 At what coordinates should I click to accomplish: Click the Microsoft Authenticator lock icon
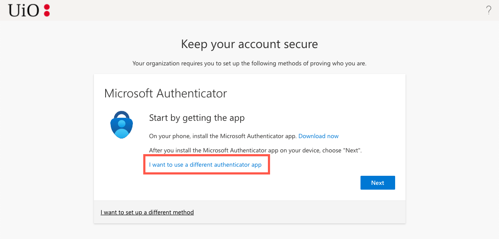point(122,124)
